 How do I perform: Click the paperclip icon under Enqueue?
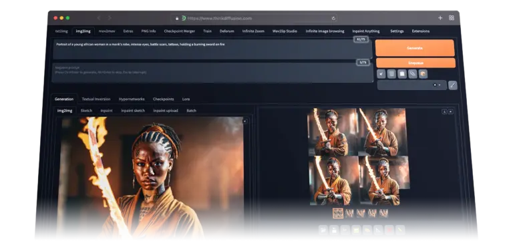(413, 74)
